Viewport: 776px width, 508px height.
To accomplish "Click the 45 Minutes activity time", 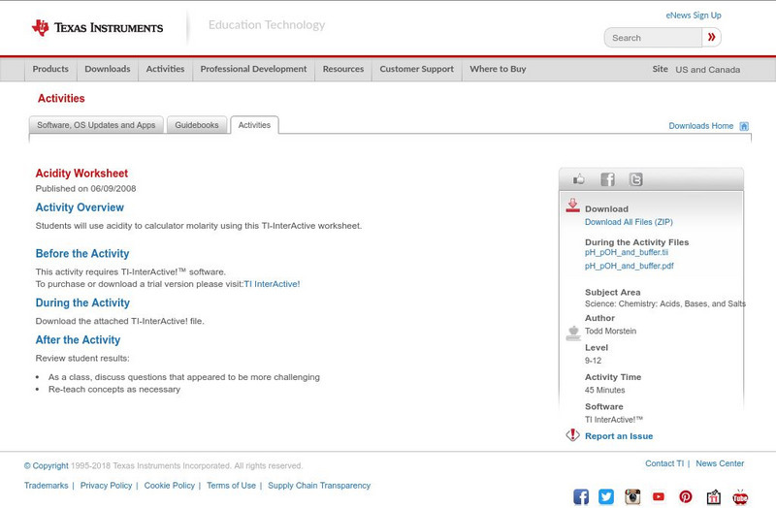I will (x=604, y=391).
